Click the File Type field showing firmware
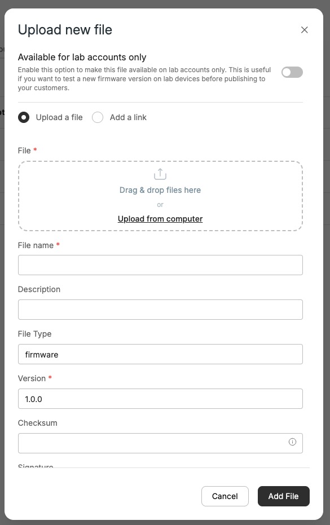The image size is (330, 525). click(160, 354)
